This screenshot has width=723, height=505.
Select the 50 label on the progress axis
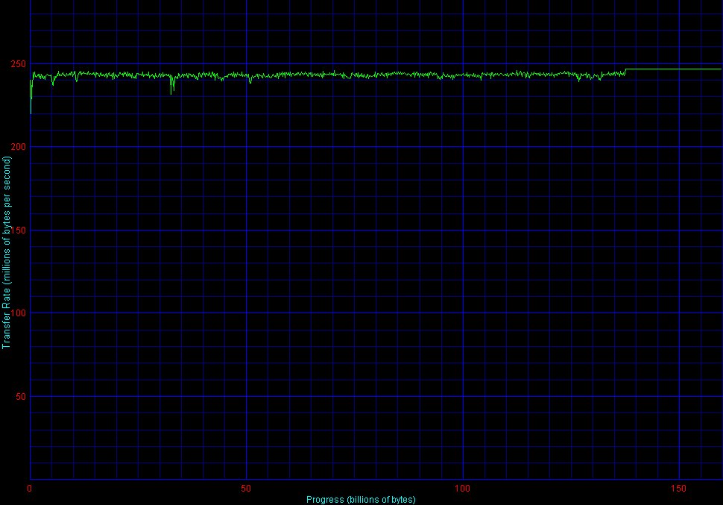point(246,489)
